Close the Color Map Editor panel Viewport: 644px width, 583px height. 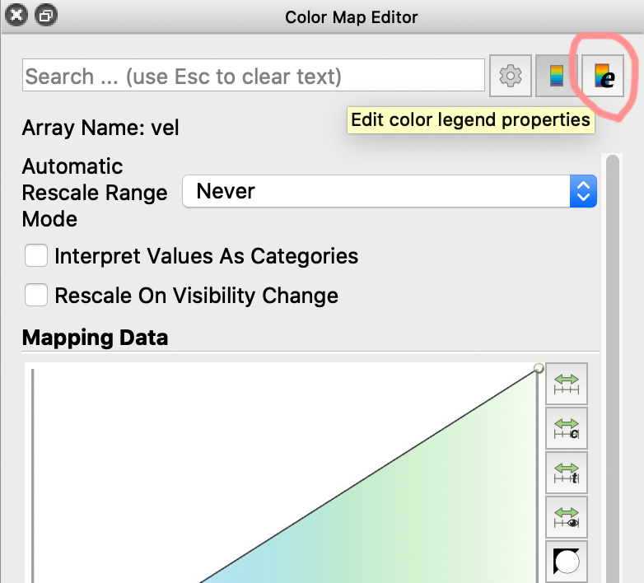[x=16, y=16]
